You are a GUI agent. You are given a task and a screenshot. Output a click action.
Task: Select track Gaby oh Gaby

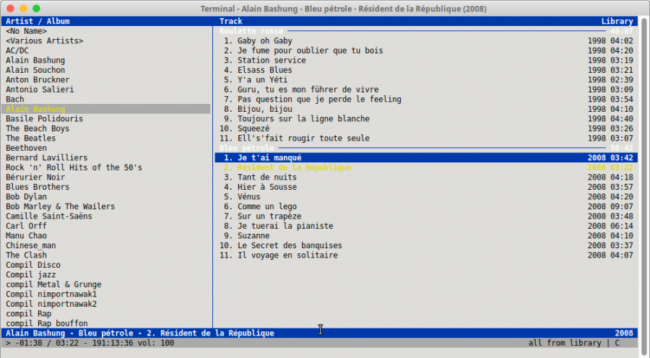click(426, 41)
